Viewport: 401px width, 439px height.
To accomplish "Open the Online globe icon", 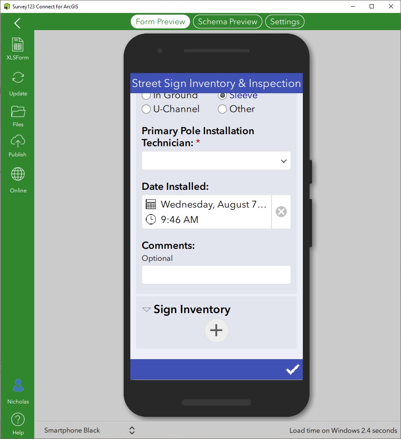I will [x=18, y=174].
